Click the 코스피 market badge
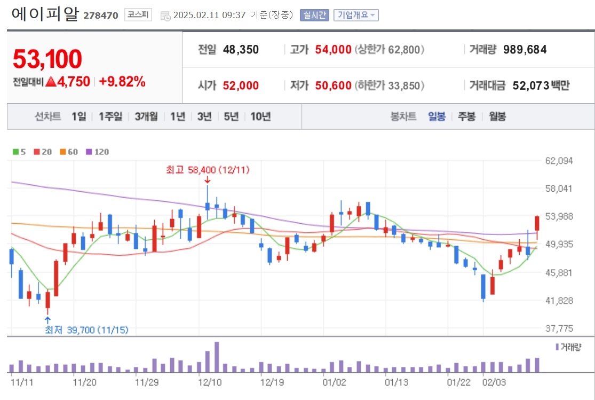The width and height of the screenshot is (595, 400). (138, 15)
